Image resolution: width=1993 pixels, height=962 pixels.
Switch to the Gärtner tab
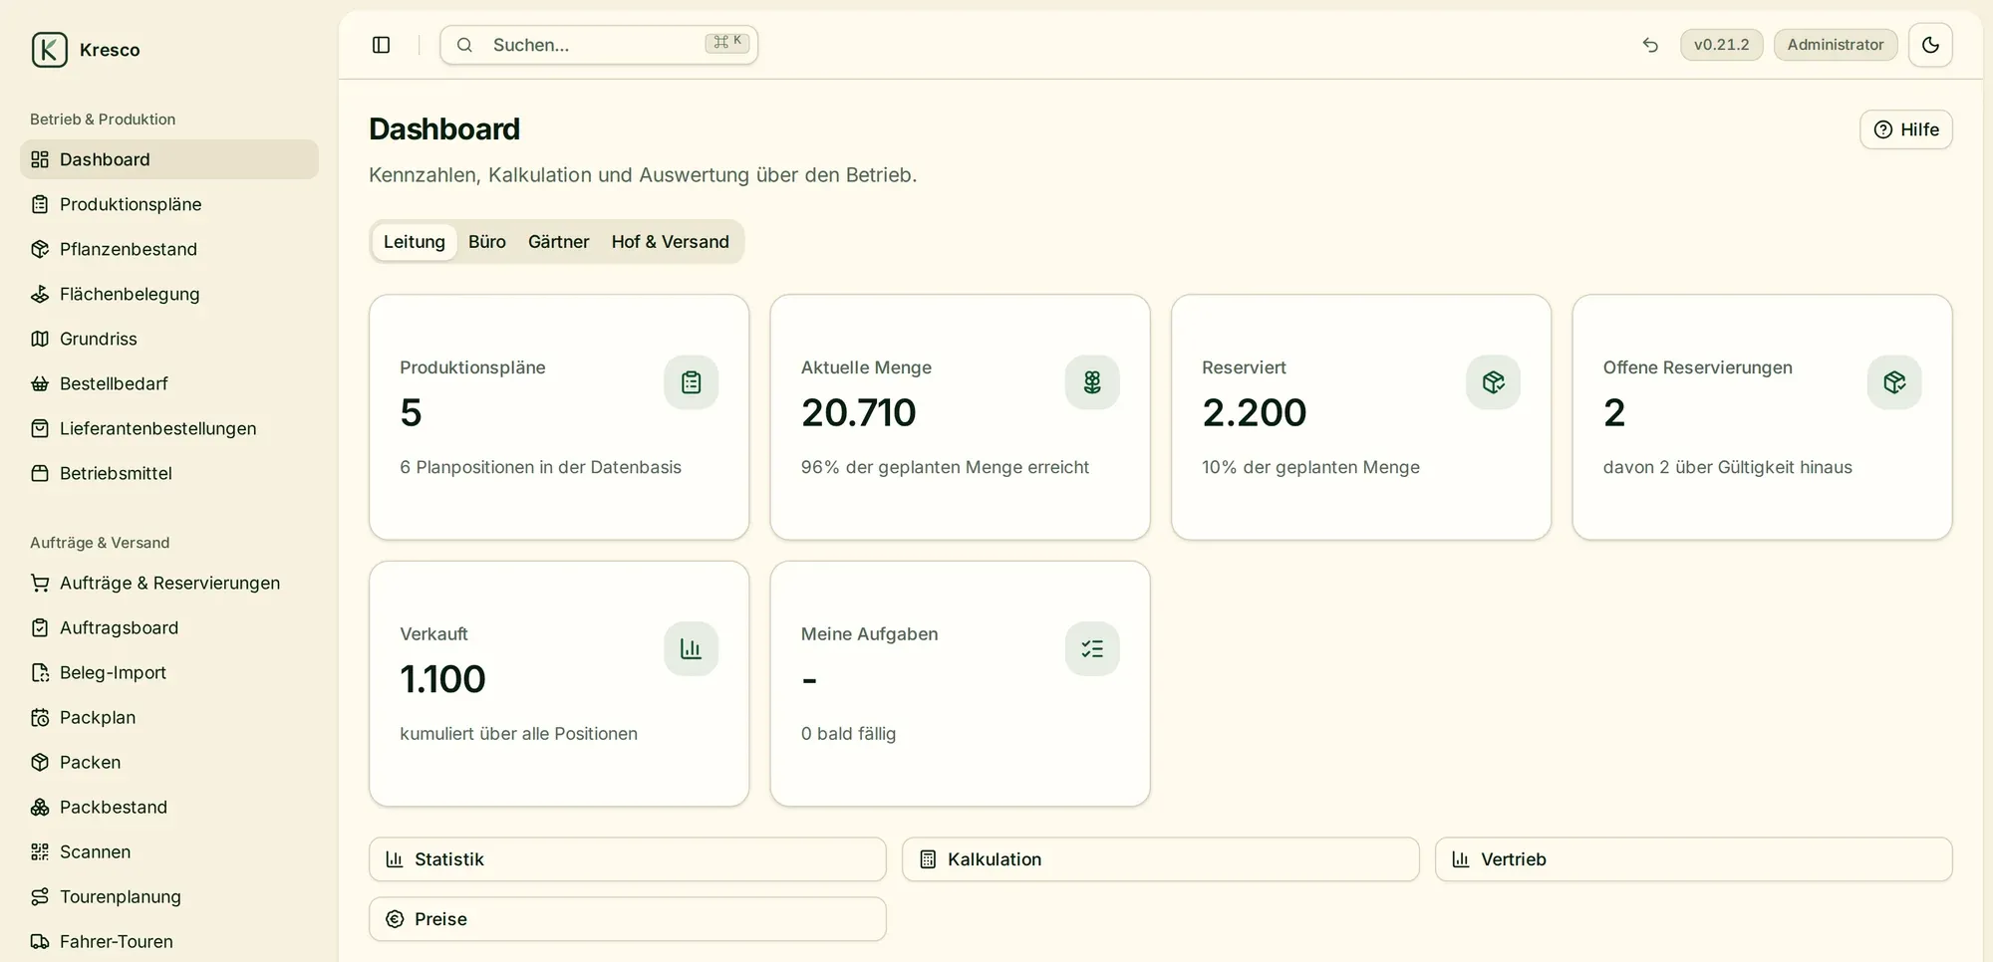click(x=558, y=242)
